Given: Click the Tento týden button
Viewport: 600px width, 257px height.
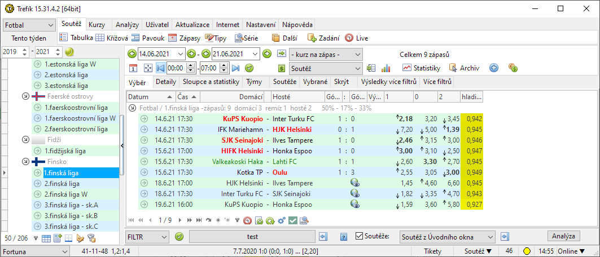Looking at the screenshot, I should 29,38.
